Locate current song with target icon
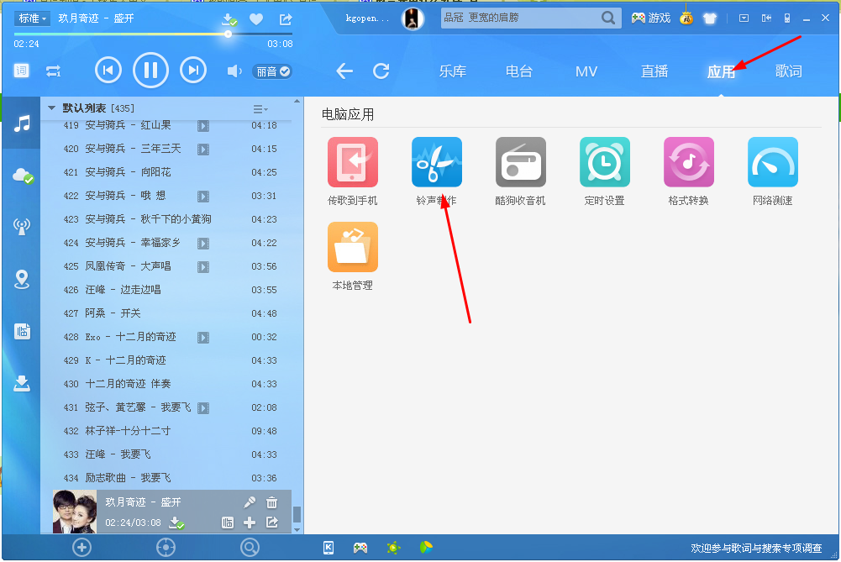Screen dimensions: 841x562 click(x=166, y=548)
